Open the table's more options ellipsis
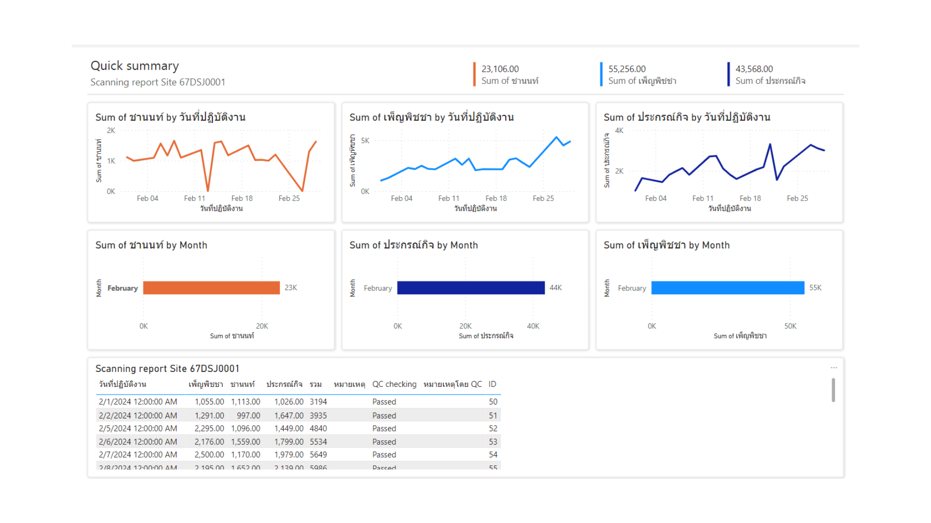 tap(834, 368)
